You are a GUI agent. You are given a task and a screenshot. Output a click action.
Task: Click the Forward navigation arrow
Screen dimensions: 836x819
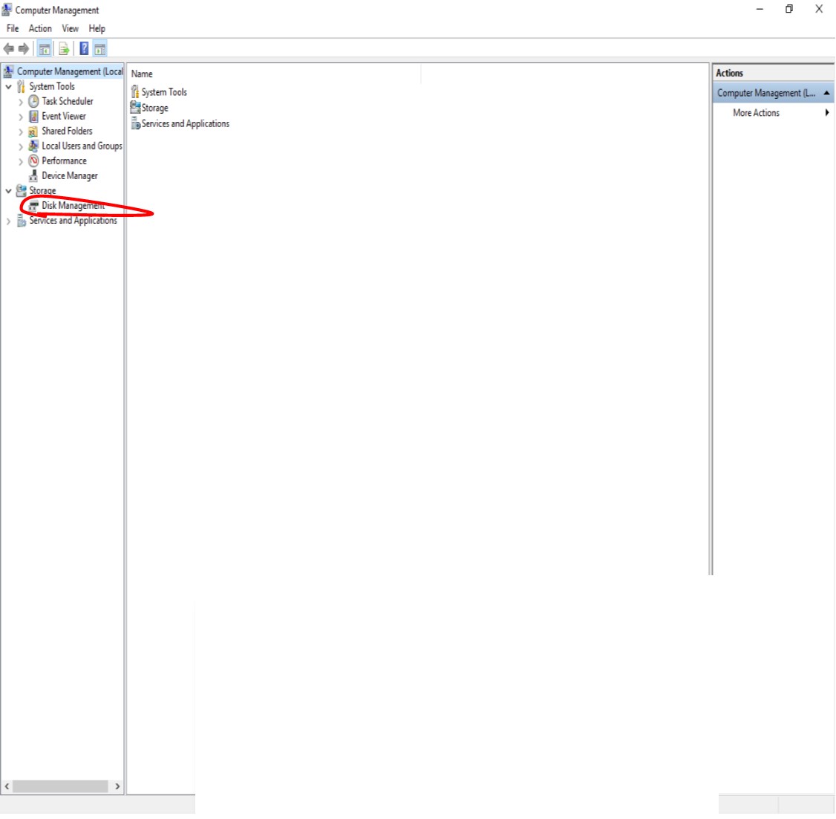(x=22, y=48)
